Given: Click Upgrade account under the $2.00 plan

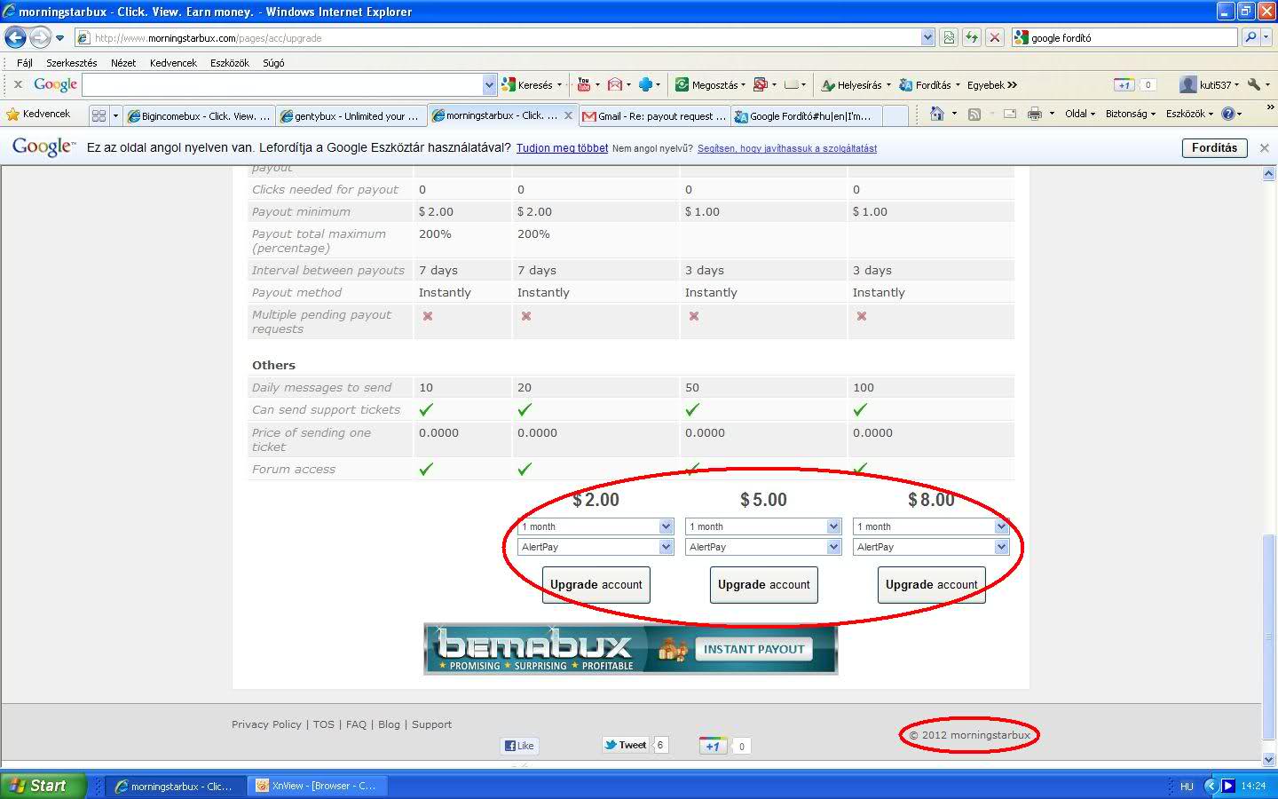Looking at the screenshot, I should (596, 585).
